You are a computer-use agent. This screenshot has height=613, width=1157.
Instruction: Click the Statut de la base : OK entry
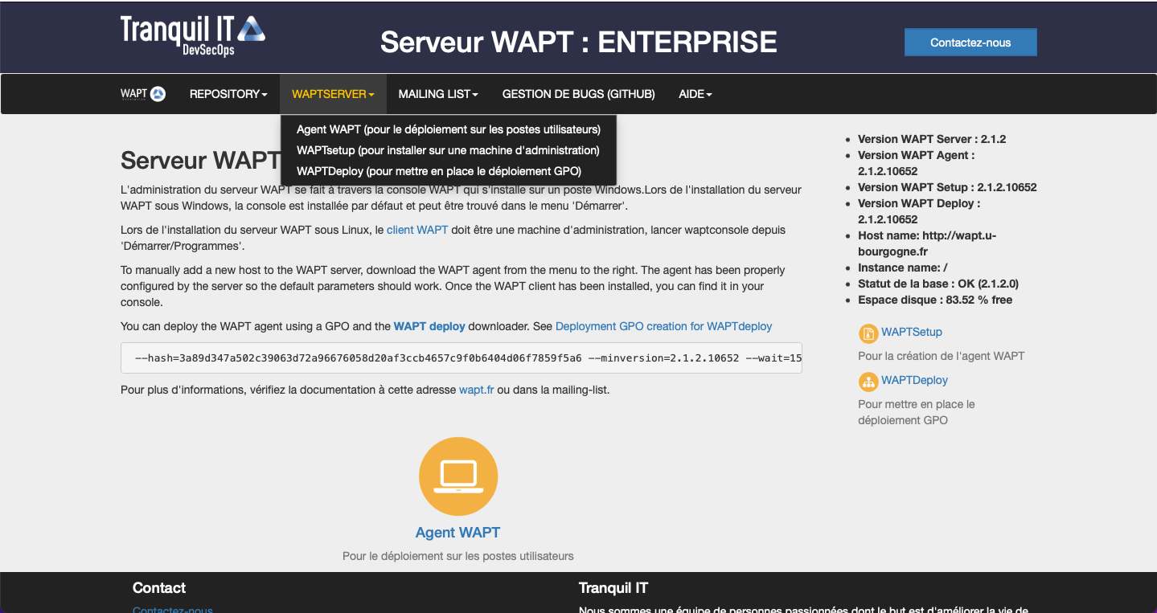938,284
